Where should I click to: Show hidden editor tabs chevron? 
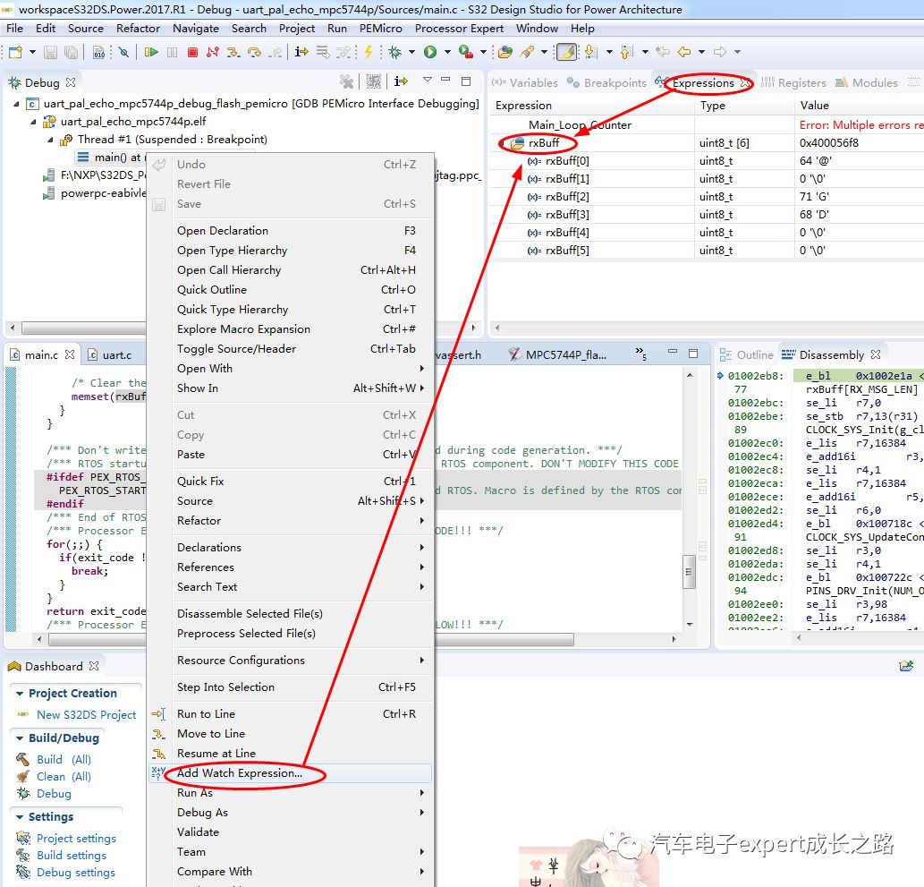coord(640,354)
